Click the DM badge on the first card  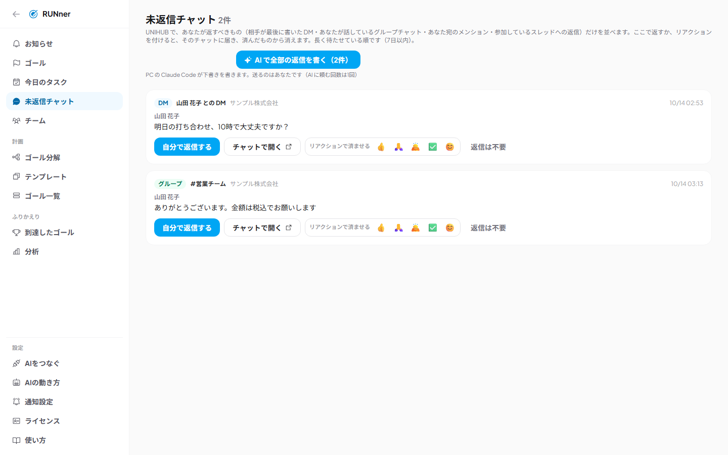point(163,103)
